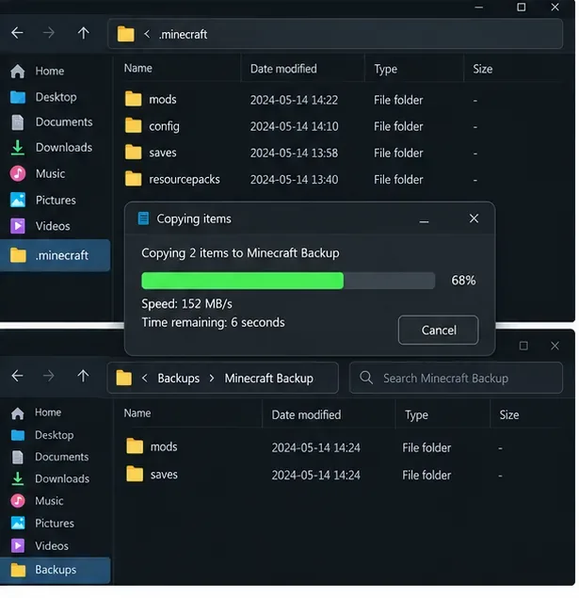The height and width of the screenshot is (598, 579).
Task: Click the 68% progress label
Action: click(463, 281)
